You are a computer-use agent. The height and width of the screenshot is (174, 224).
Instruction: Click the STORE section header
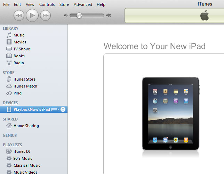coord(8,73)
